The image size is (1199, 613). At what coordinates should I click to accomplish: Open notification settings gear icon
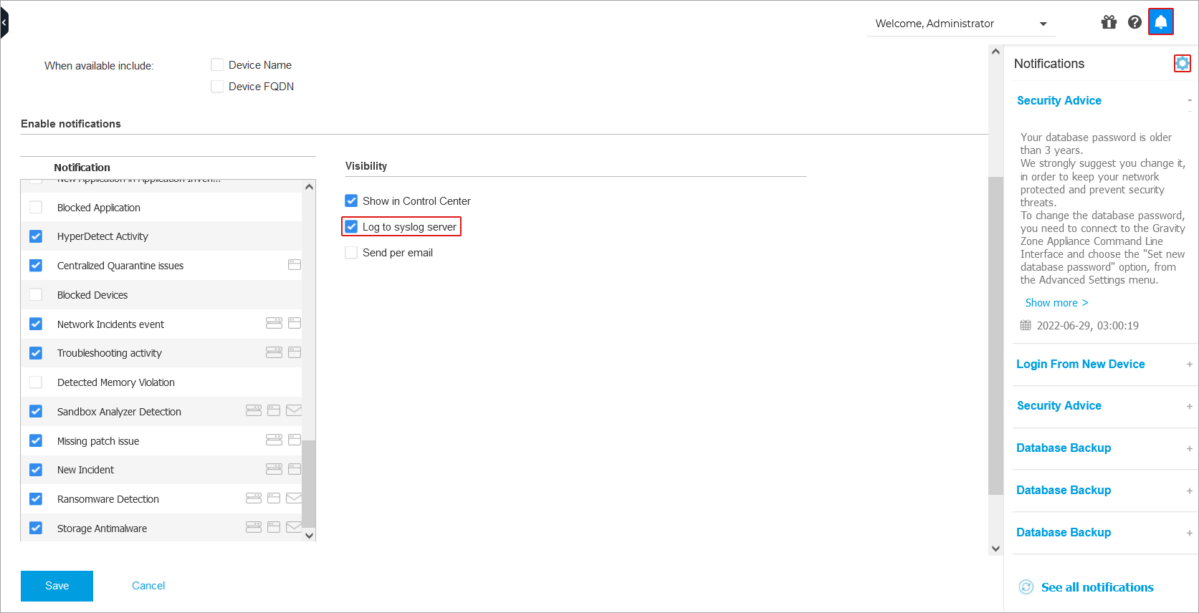click(x=1182, y=64)
